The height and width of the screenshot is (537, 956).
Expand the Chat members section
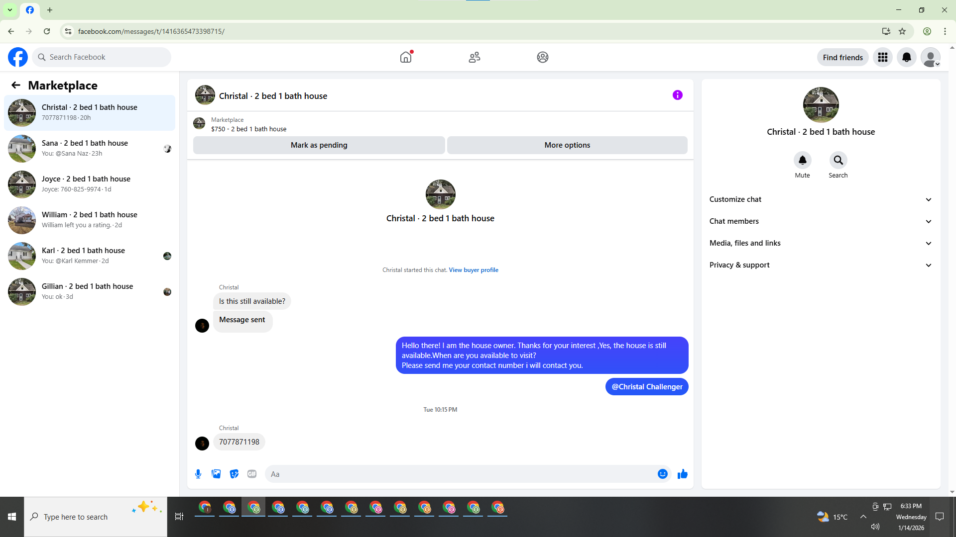(x=821, y=221)
